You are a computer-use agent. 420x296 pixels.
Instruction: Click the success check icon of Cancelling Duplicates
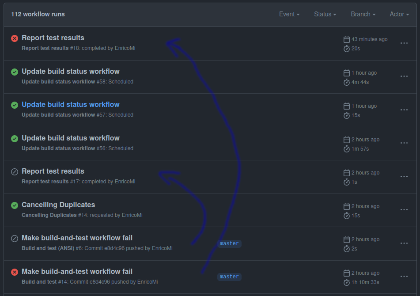click(15, 205)
